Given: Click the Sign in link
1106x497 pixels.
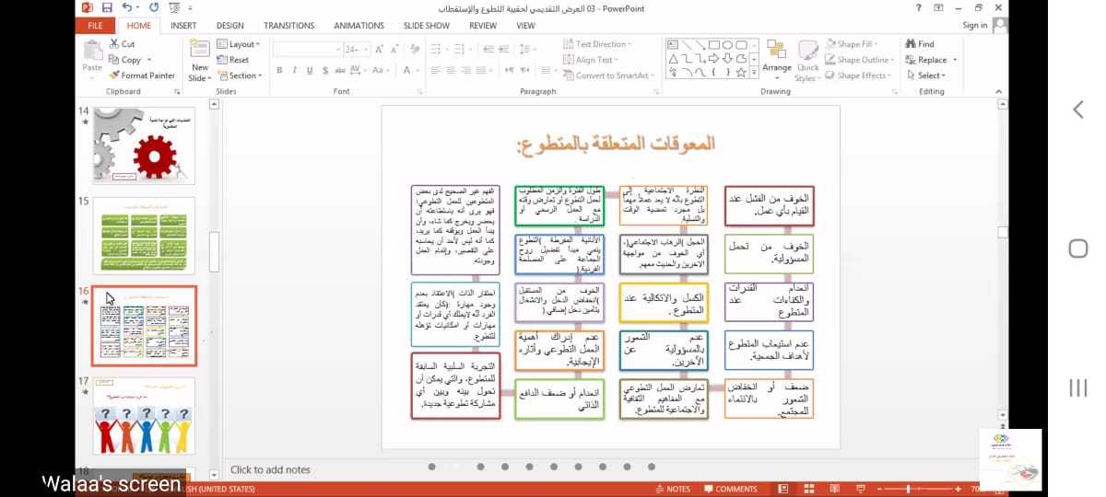Looking at the screenshot, I should click(974, 26).
